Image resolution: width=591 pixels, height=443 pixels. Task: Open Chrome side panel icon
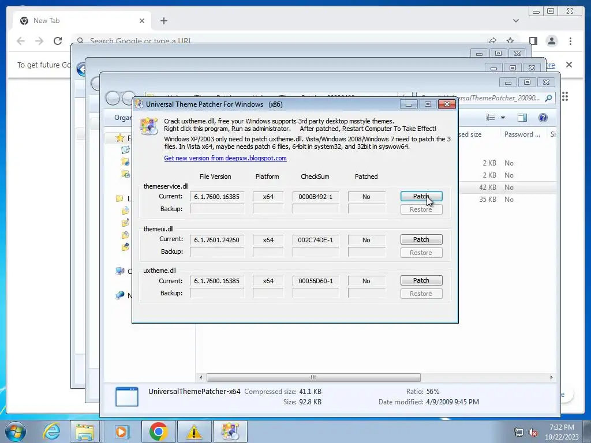(533, 41)
